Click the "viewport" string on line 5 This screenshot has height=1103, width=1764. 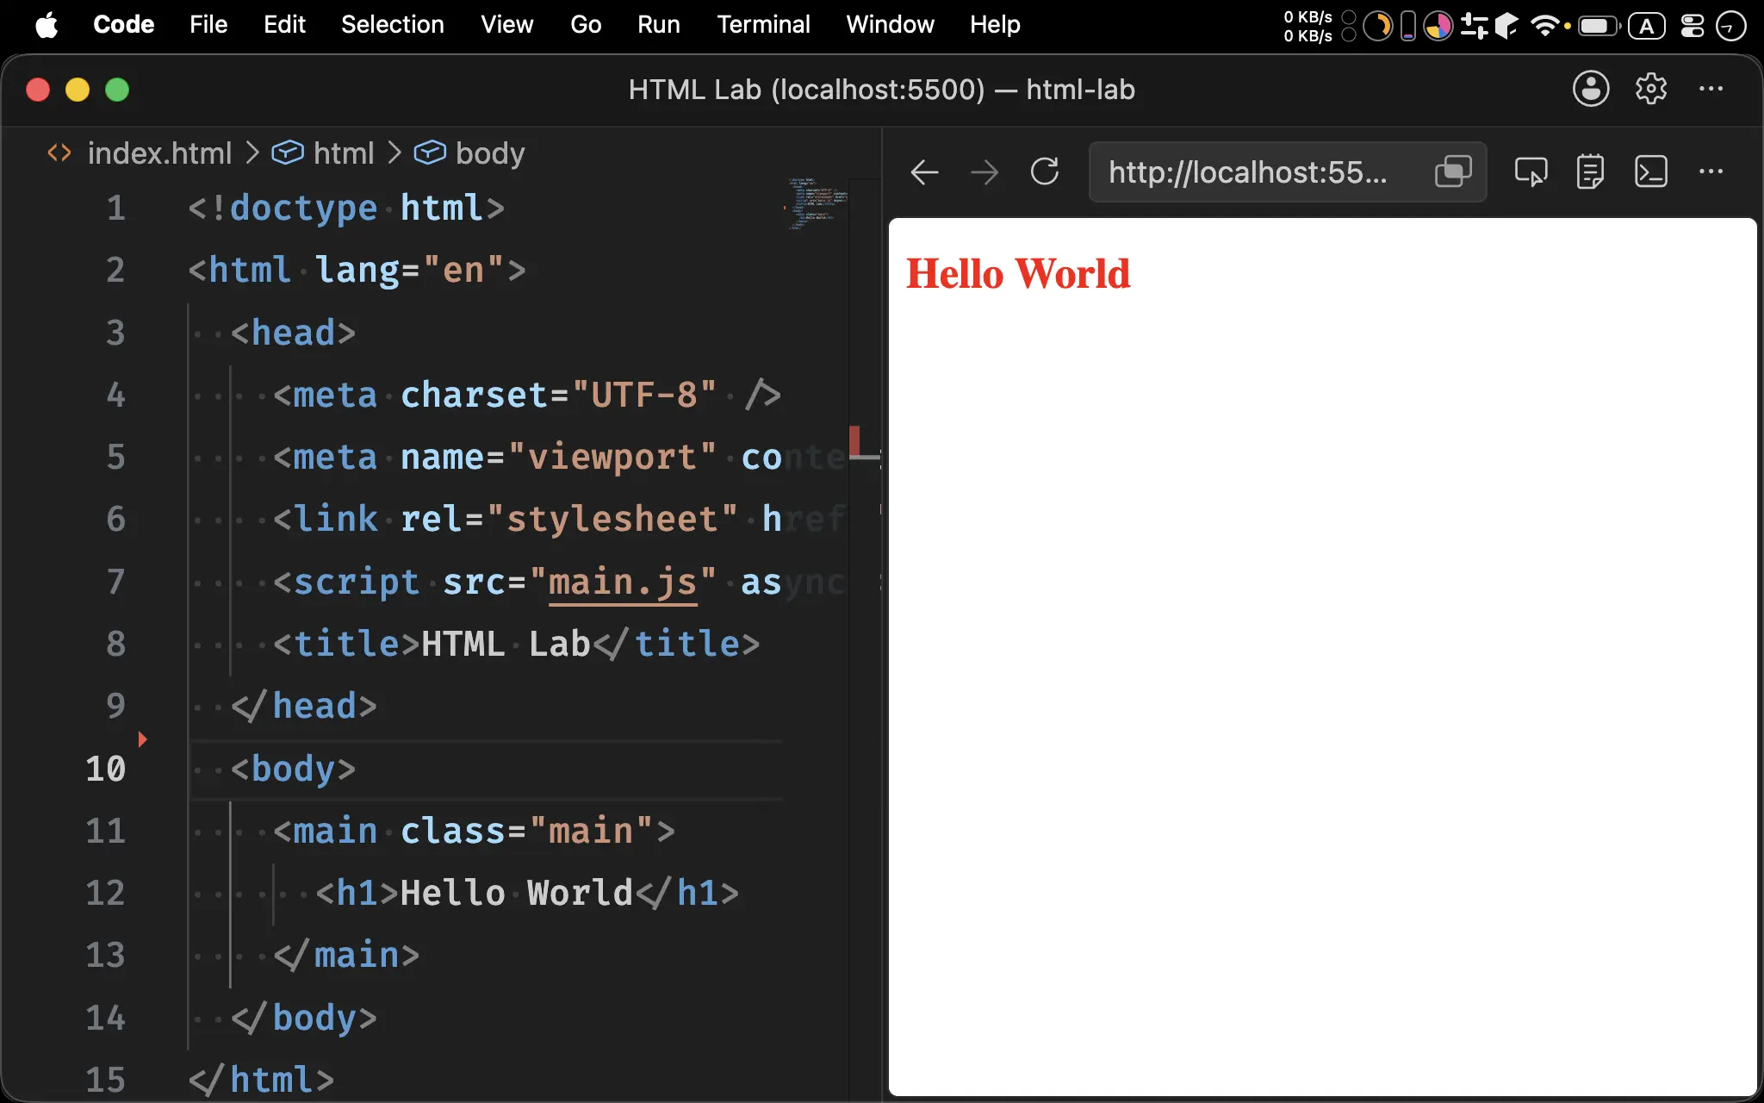pos(612,458)
